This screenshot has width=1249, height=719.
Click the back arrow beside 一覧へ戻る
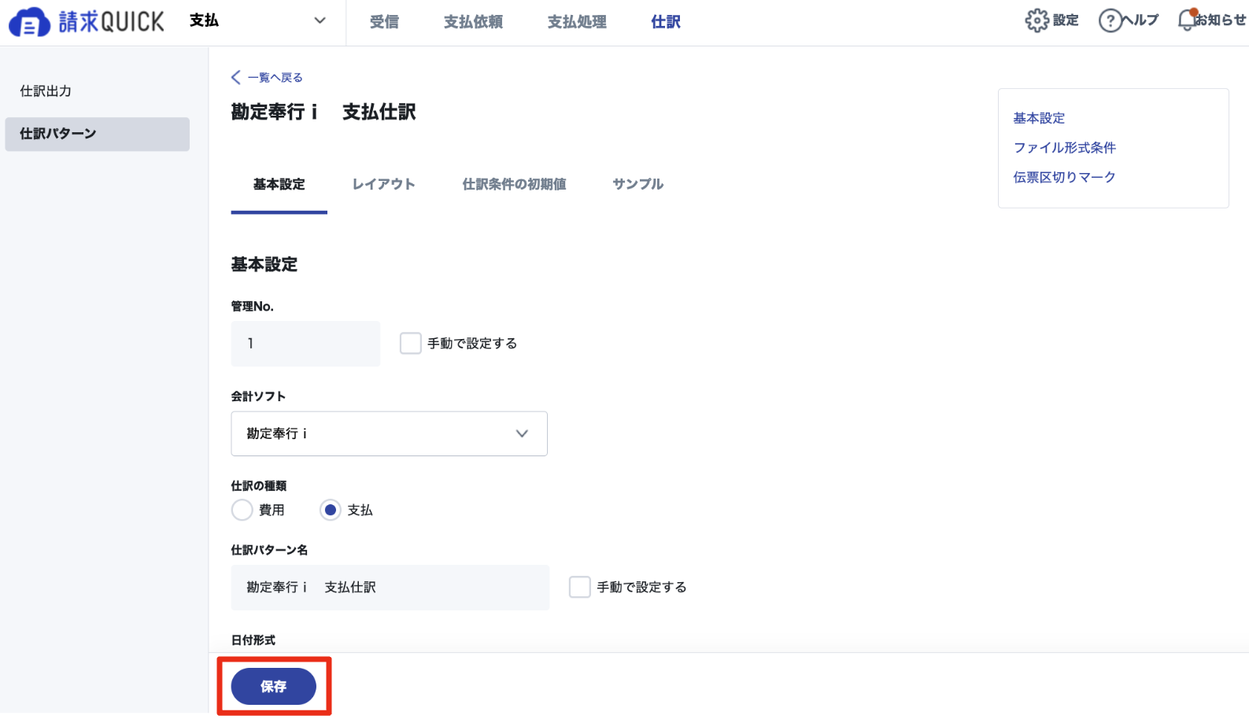click(235, 77)
